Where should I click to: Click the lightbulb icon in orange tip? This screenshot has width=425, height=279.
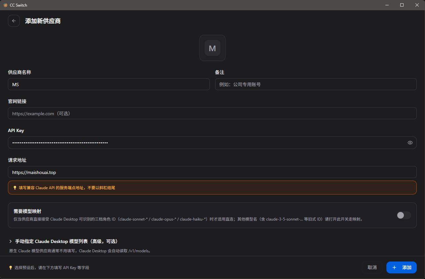click(15, 188)
